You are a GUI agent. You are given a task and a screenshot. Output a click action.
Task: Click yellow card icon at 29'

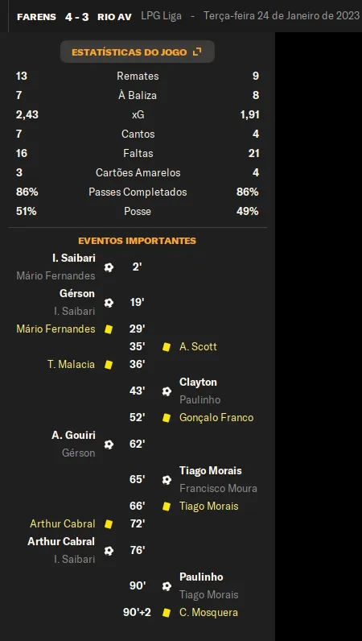tap(109, 329)
